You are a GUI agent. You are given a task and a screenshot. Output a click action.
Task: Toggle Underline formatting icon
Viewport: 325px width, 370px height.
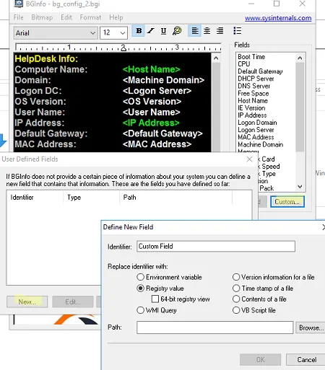click(x=163, y=31)
